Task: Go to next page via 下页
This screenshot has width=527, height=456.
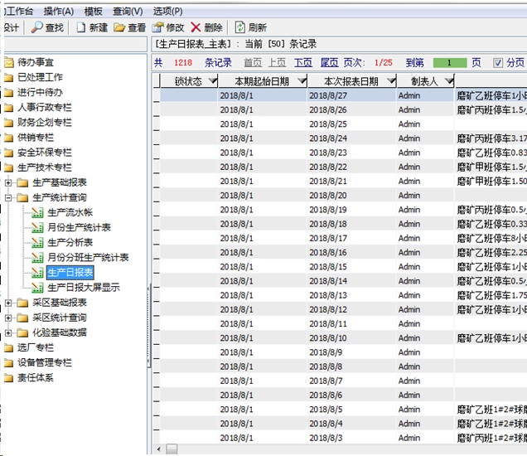Action: (x=302, y=63)
